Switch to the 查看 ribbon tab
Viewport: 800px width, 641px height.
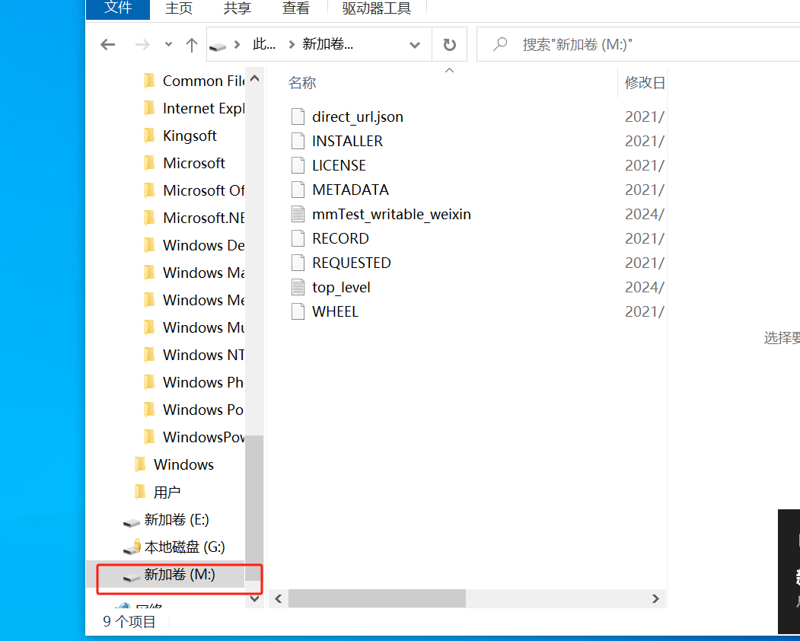pyautogui.click(x=296, y=8)
